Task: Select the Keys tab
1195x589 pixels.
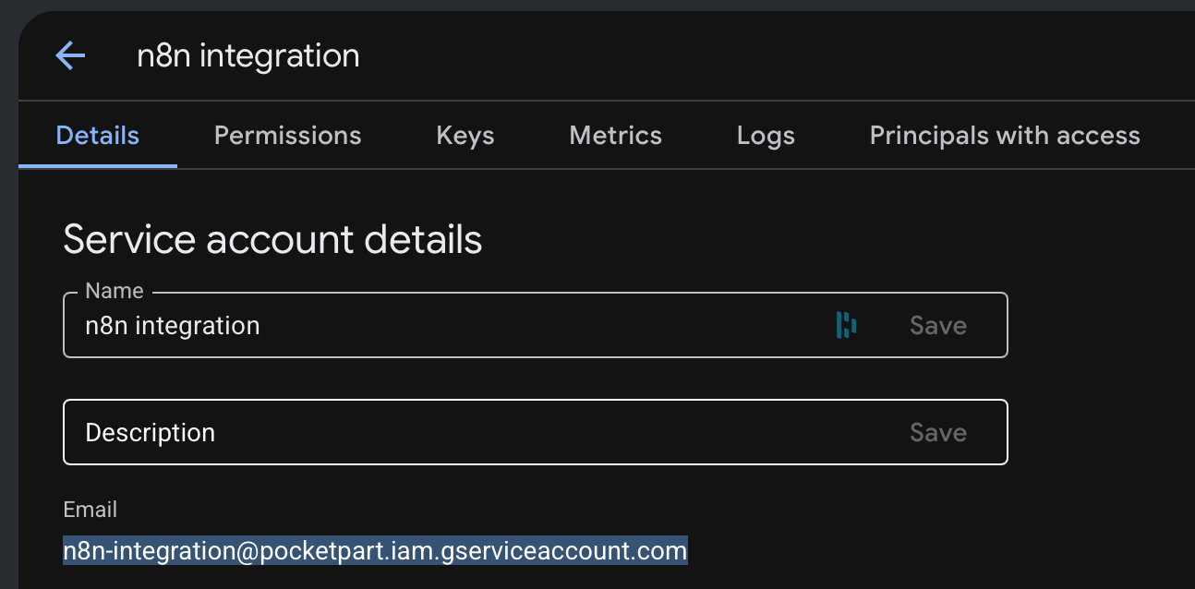Action: [465, 136]
